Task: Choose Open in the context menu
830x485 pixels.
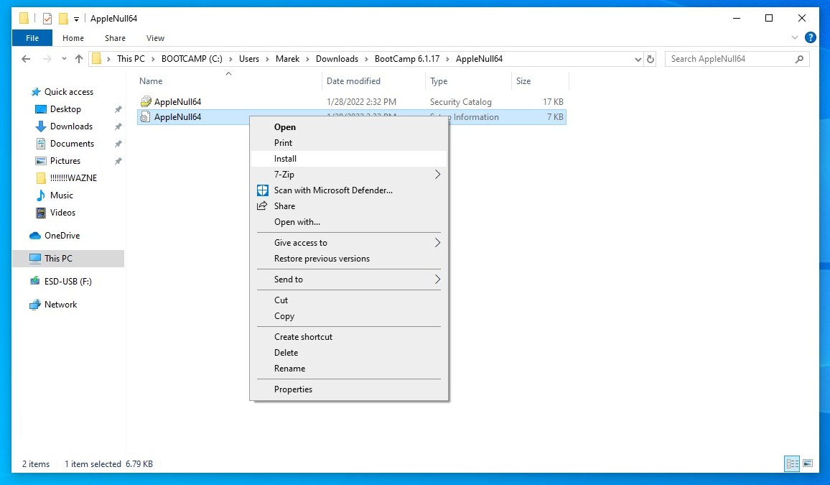Action: [349, 127]
